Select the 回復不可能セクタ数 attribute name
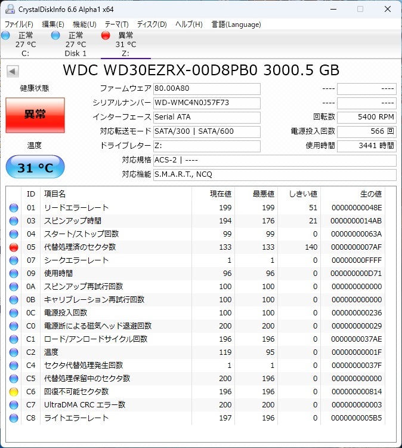Screen dimensions: 402x448 pyautogui.click(x=76, y=392)
